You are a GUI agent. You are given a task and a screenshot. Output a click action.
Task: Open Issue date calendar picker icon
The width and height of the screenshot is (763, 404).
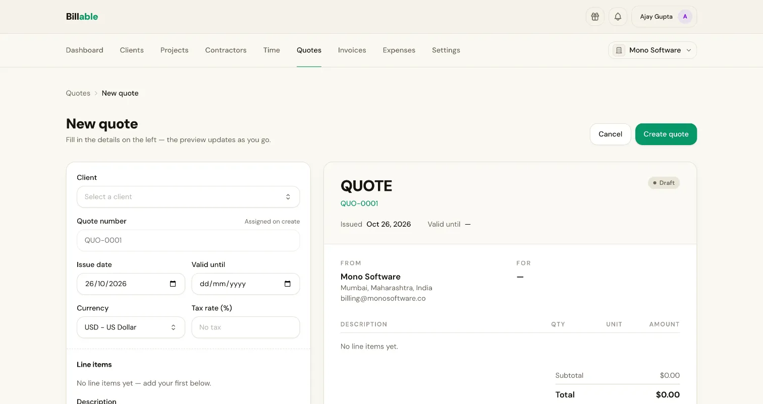click(x=173, y=284)
